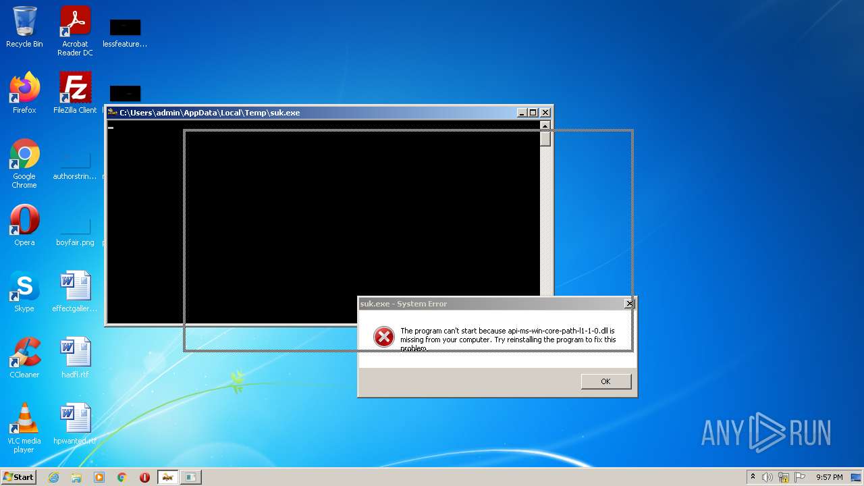The image size is (864, 486).
Task: Open the Firefox desktop shortcut
Action: [x=24, y=93]
